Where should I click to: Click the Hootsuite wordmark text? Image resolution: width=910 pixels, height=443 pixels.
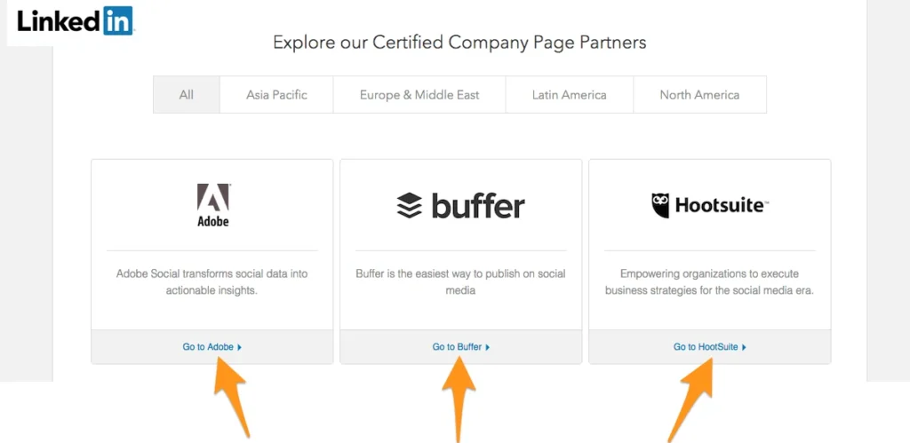coord(721,206)
